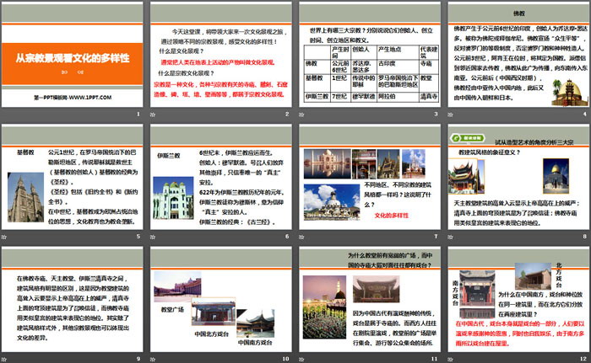This screenshot has height=363, width=591.
Task: Click the star icon below slide 10
Action: [x=154, y=358]
